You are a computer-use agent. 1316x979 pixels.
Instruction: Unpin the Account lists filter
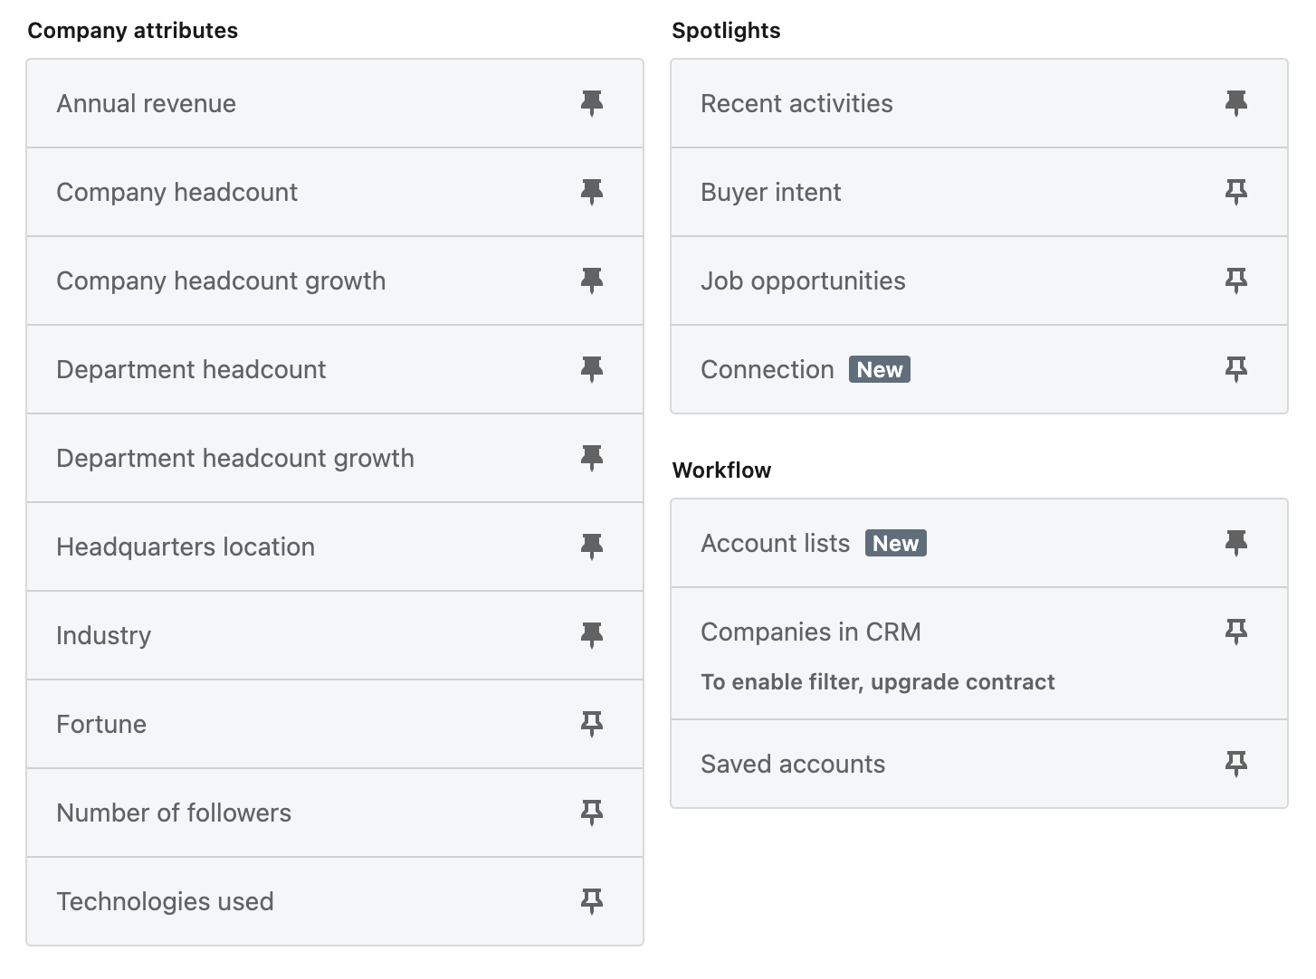[x=1235, y=542]
